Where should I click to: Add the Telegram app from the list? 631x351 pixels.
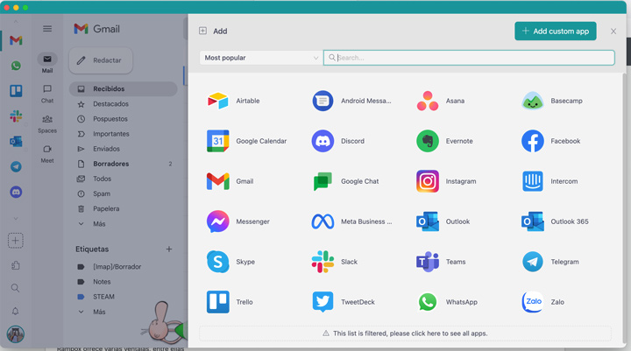pyautogui.click(x=550, y=262)
